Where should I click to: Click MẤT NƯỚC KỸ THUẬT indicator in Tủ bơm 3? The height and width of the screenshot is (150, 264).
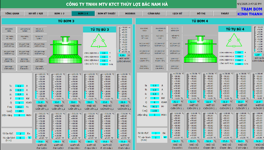click(x=9, y=37)
